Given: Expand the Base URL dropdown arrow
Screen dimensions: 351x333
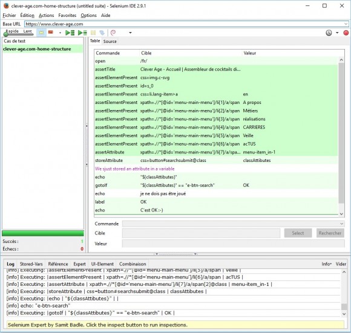Looking at the screenshot, I should [346, 24].
